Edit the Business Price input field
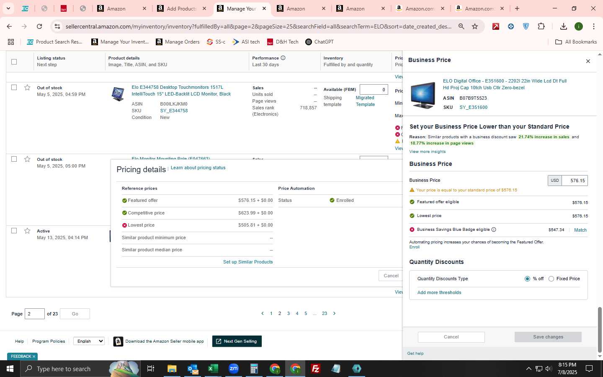 [575, 181]
